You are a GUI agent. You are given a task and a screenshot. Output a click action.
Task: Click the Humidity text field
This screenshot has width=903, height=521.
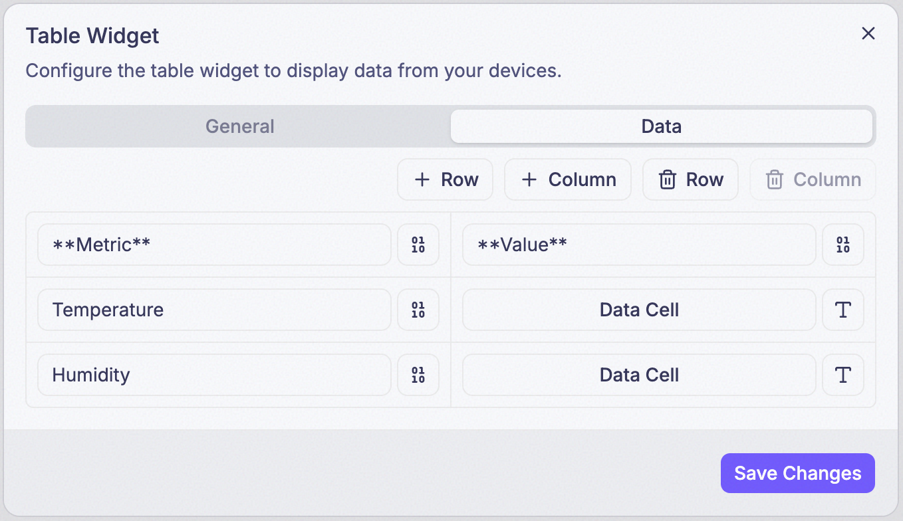214,375
